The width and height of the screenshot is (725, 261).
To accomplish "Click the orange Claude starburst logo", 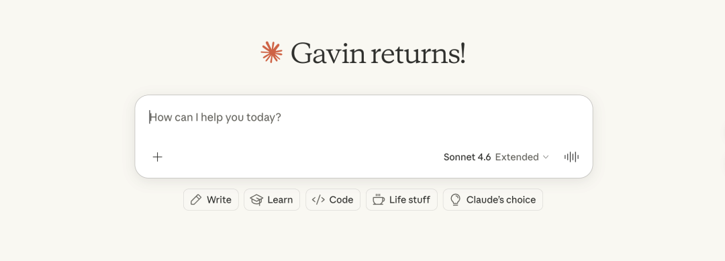I will coord(271,52).
